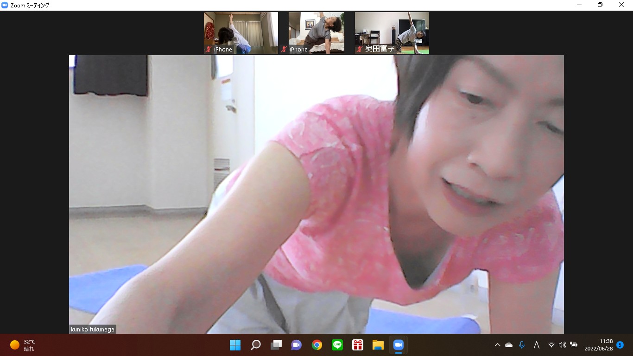
Task: Open the Teams Chat taskbar icon
Action: click(297, 345)
